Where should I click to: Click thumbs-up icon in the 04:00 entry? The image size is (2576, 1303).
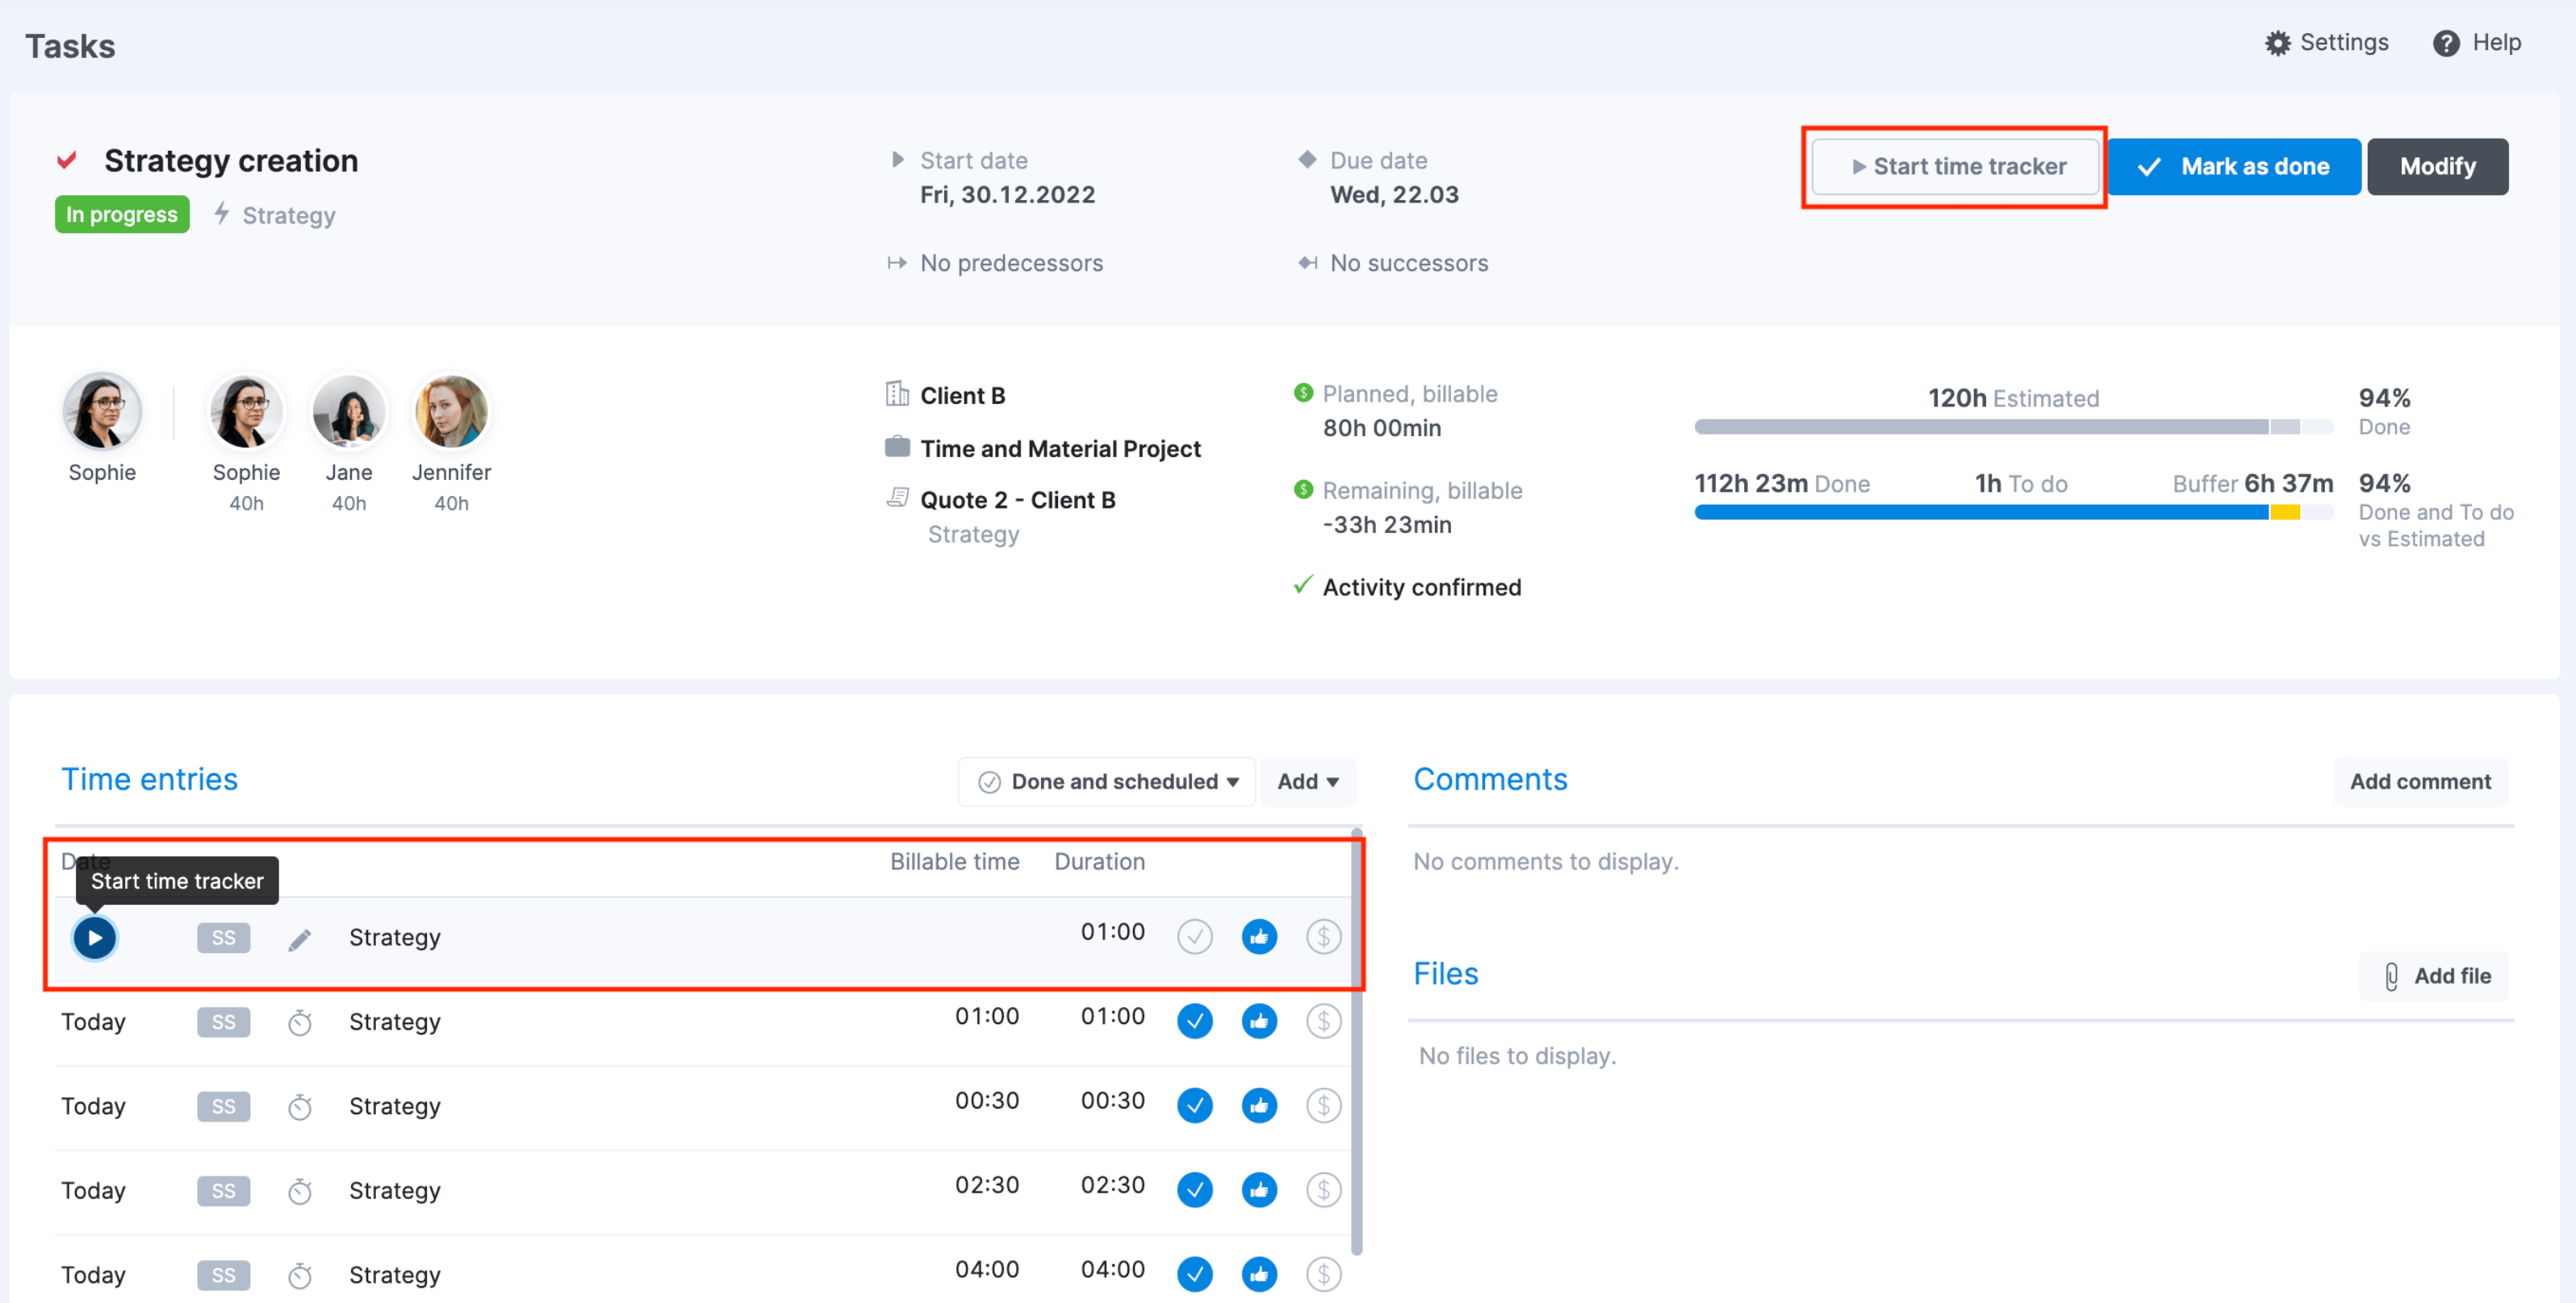(1259, 1274)
